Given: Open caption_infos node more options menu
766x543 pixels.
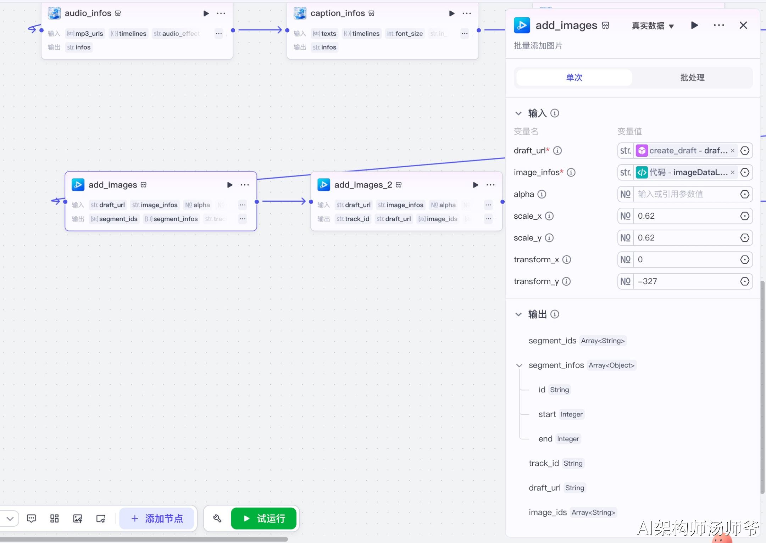Looking at the screenshot, I should coord(467,13).
